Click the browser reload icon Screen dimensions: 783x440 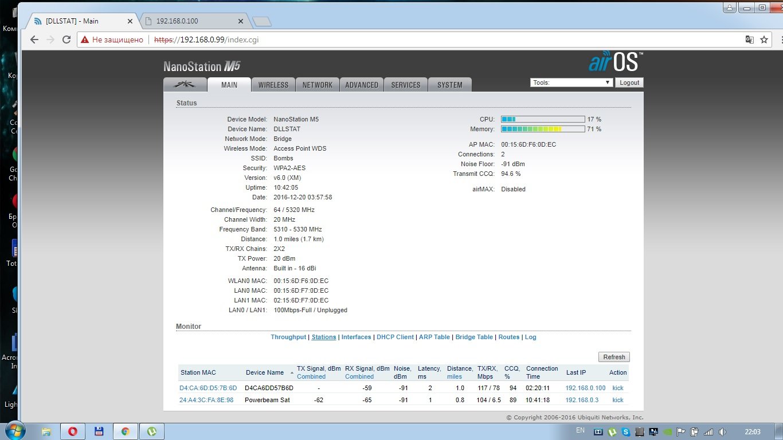coord(66,40)
